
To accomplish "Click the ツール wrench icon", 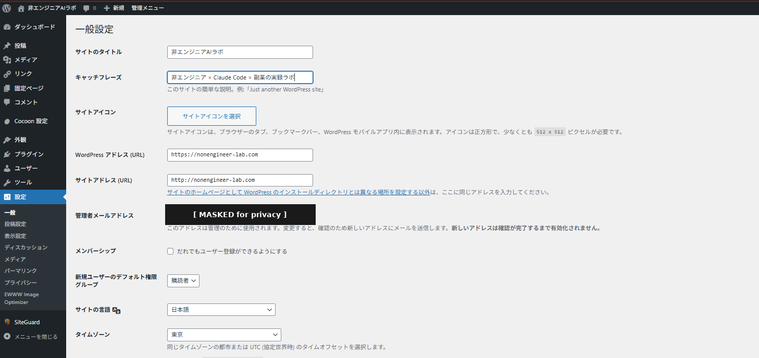I will pyautogui.click(x=7, y=182).
